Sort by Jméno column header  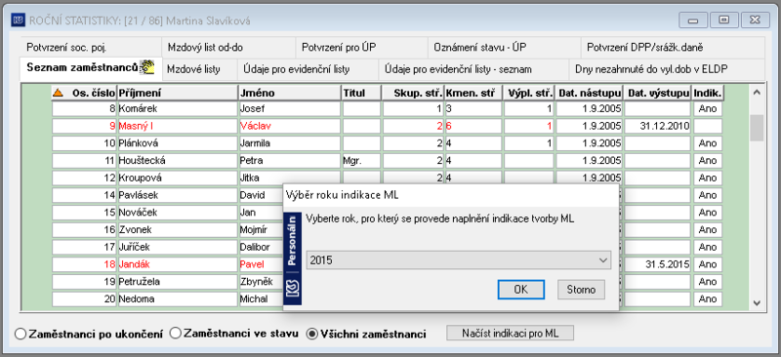(290, 93)
